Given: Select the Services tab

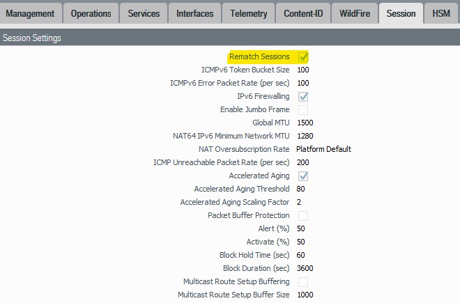Looking at the screenshot, I should pos(143,13).
